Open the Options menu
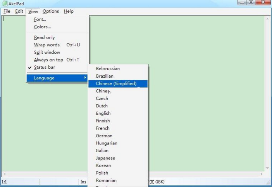272x187 pixels. (x=51, y=11)
